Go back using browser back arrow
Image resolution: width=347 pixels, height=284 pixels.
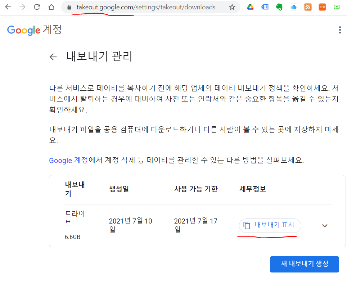click(8, 7)
